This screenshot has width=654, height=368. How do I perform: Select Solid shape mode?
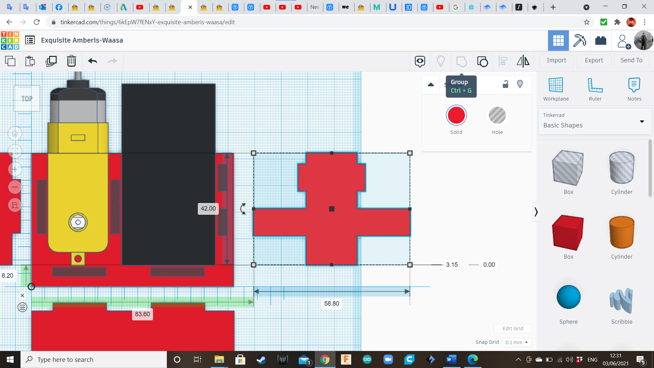pyautogui.click(x=456, y=116)
